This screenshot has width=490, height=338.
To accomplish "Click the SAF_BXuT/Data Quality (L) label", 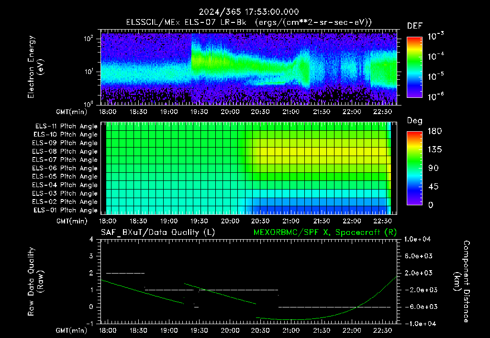I will tap(158, 232).
